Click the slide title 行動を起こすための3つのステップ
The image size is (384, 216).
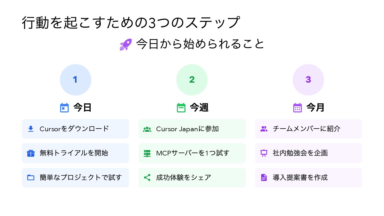tap(131, 23)
